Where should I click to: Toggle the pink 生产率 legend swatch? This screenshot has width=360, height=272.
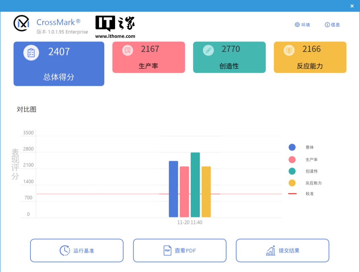[x=292, y=160]
